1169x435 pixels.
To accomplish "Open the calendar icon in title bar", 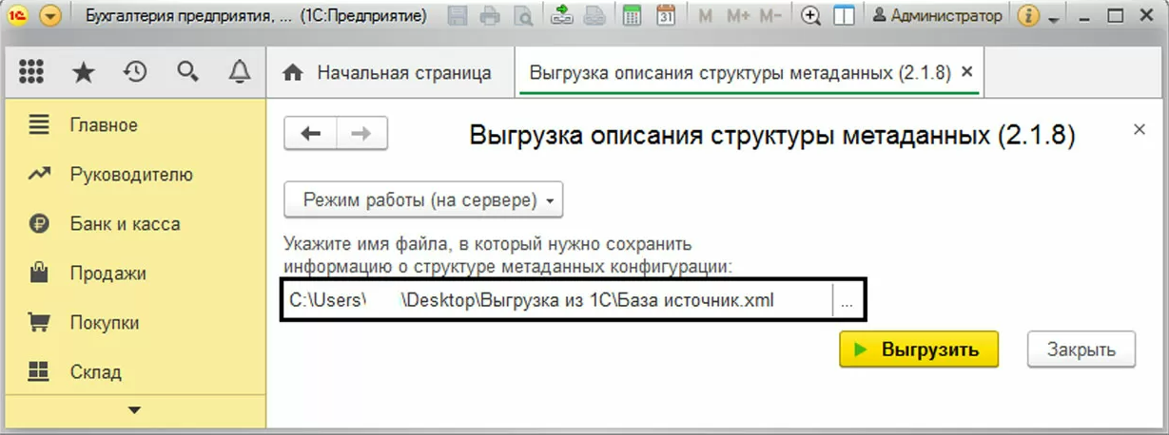I will [x=666, y=16].
